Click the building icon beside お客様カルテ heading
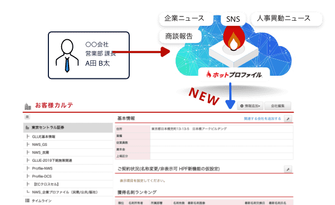Screen dimensions: 335x205 pos(28,106)
